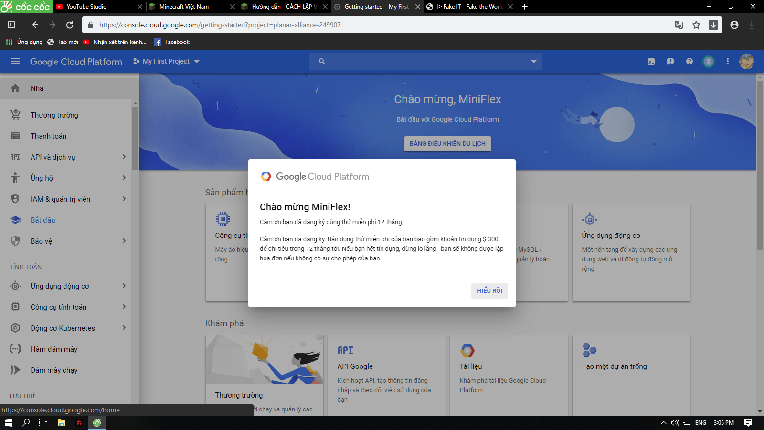Reload the page

click(x=70, y=25)
